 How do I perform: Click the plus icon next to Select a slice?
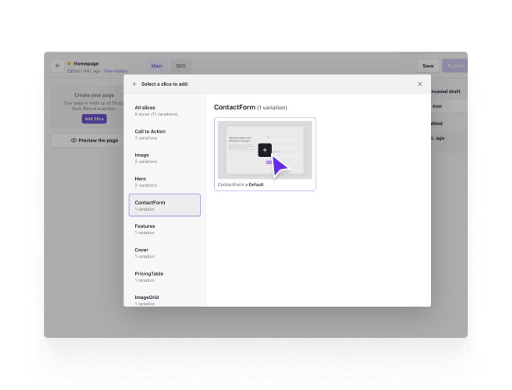135,84
